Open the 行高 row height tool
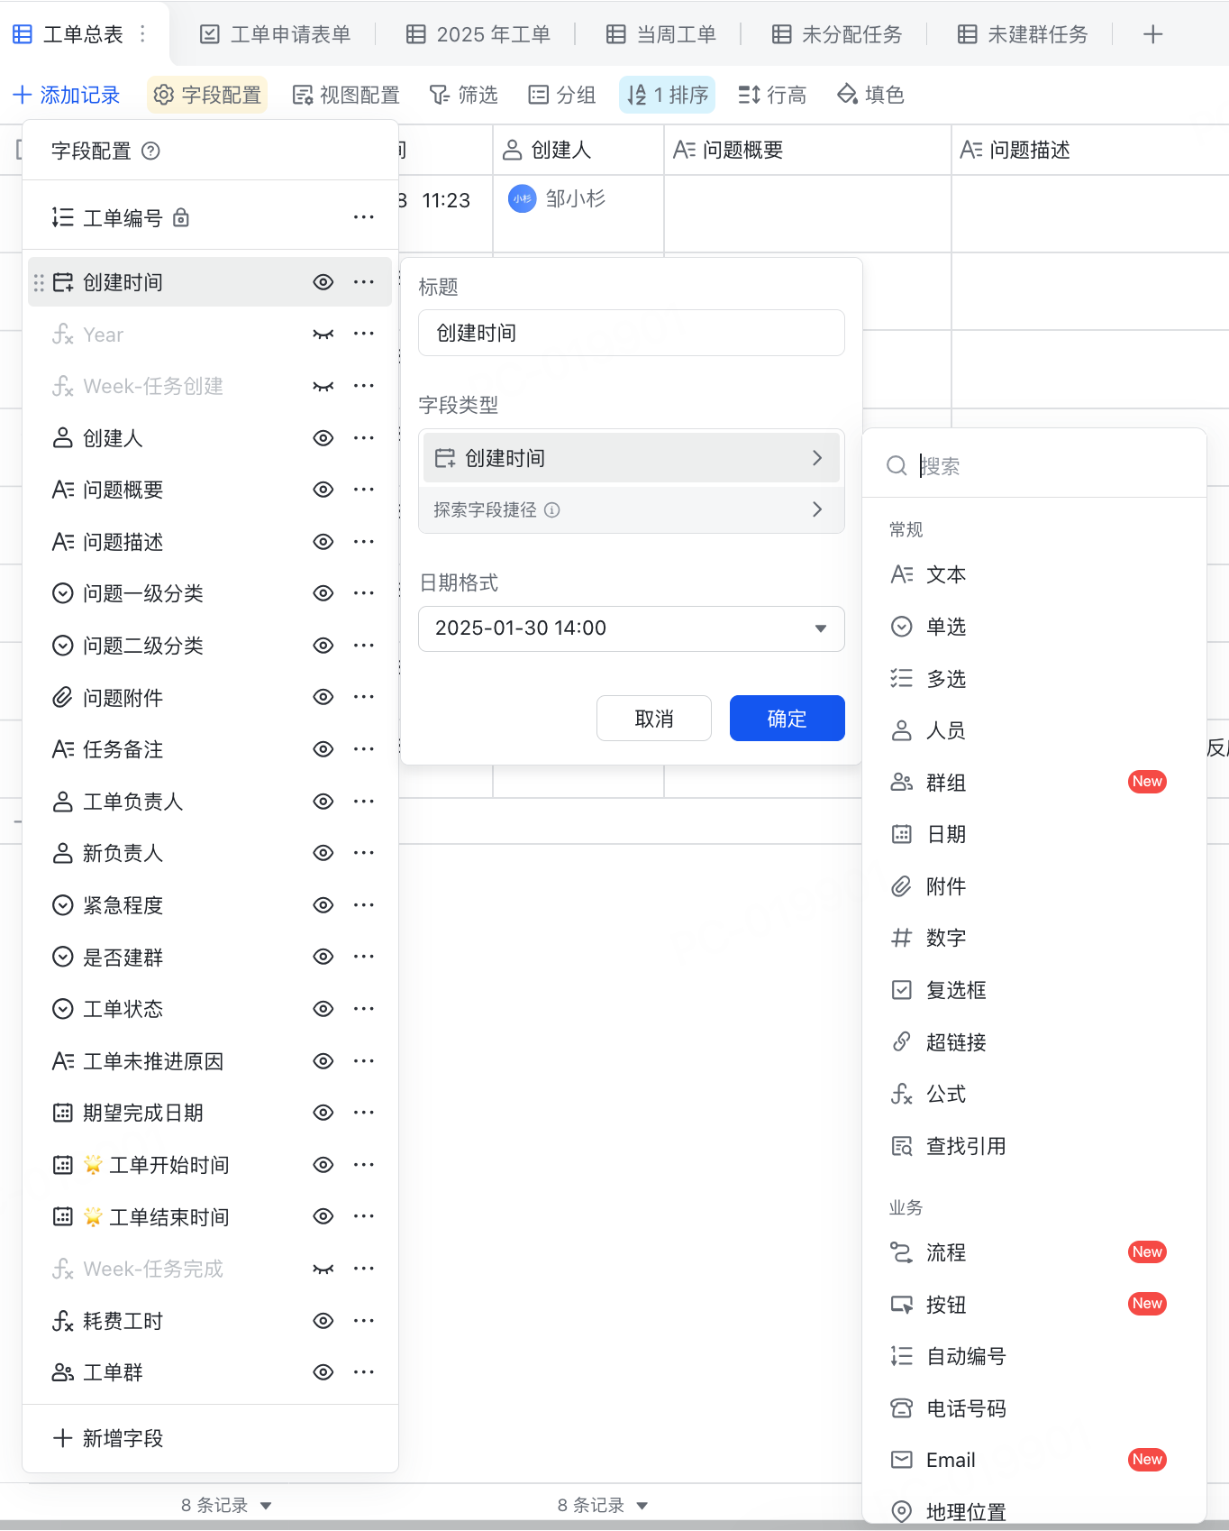The height and width of the screenshot is (1531, 1229). 772,95
